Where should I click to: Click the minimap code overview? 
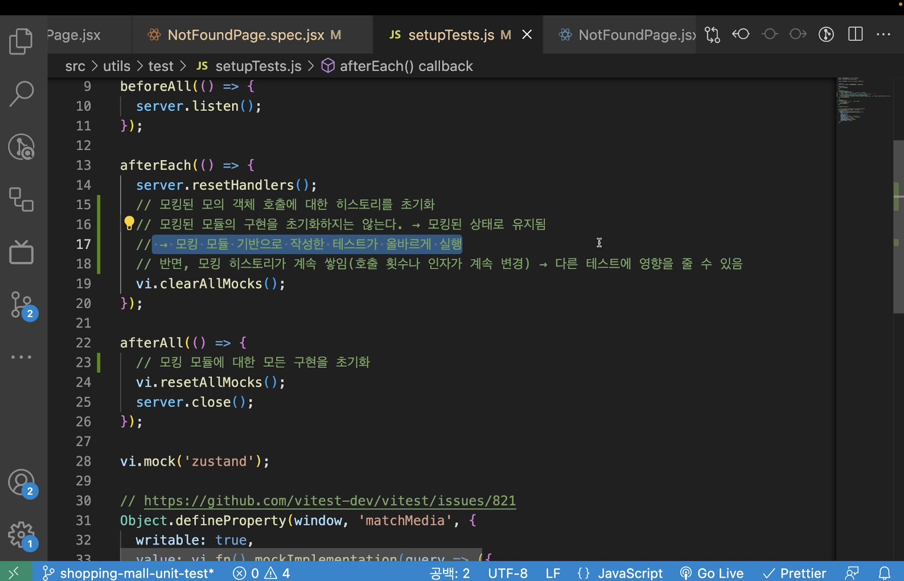[x=864, y=101]
